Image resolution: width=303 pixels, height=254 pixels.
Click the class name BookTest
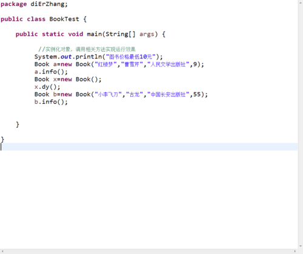point(64,19)
